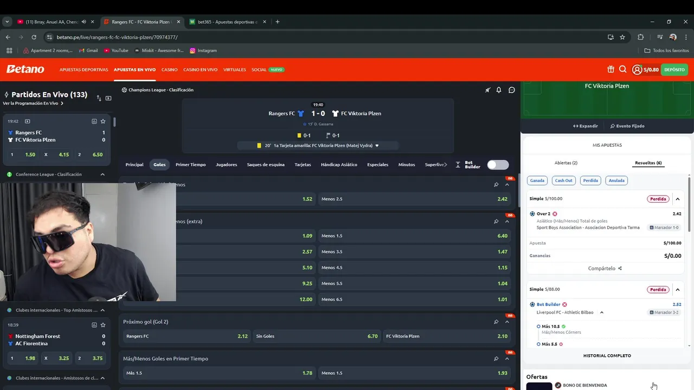This screenshot has width=694, height=390.
Task: Click the Compártelo share icon
Action: [620, 268]
